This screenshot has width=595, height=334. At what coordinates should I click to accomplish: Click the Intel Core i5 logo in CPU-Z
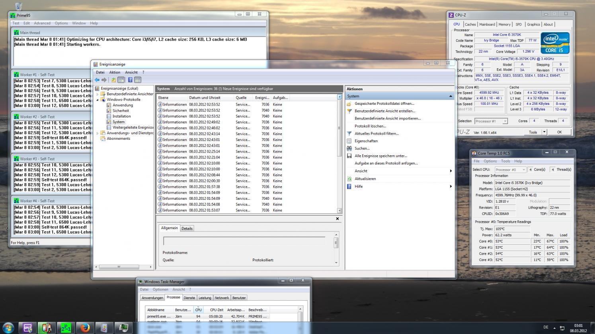(555, 43)
